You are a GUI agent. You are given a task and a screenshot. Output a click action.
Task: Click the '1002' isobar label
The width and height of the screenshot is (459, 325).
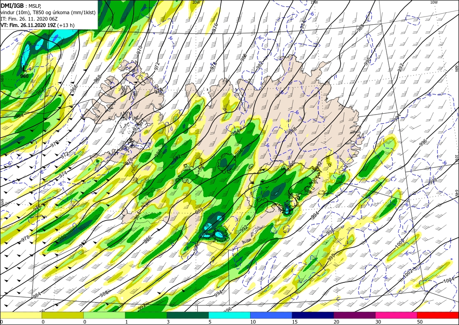coord(408,275)
